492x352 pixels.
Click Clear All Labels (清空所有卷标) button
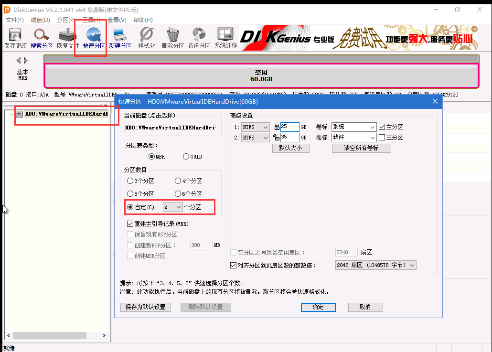362,148
